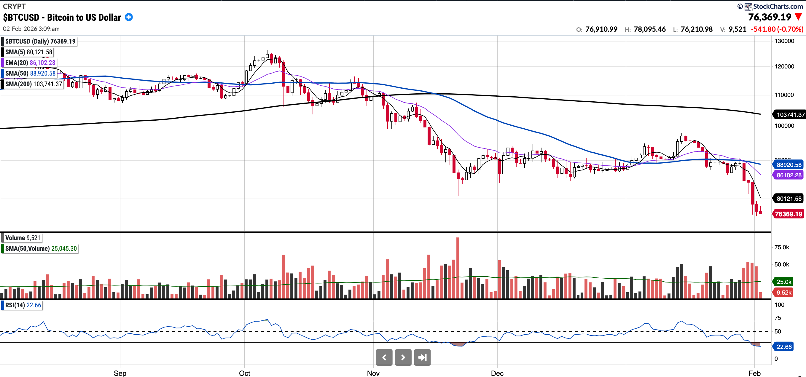
Task: Click the red 76369.19 last price tag
Action: click(788, 214)
